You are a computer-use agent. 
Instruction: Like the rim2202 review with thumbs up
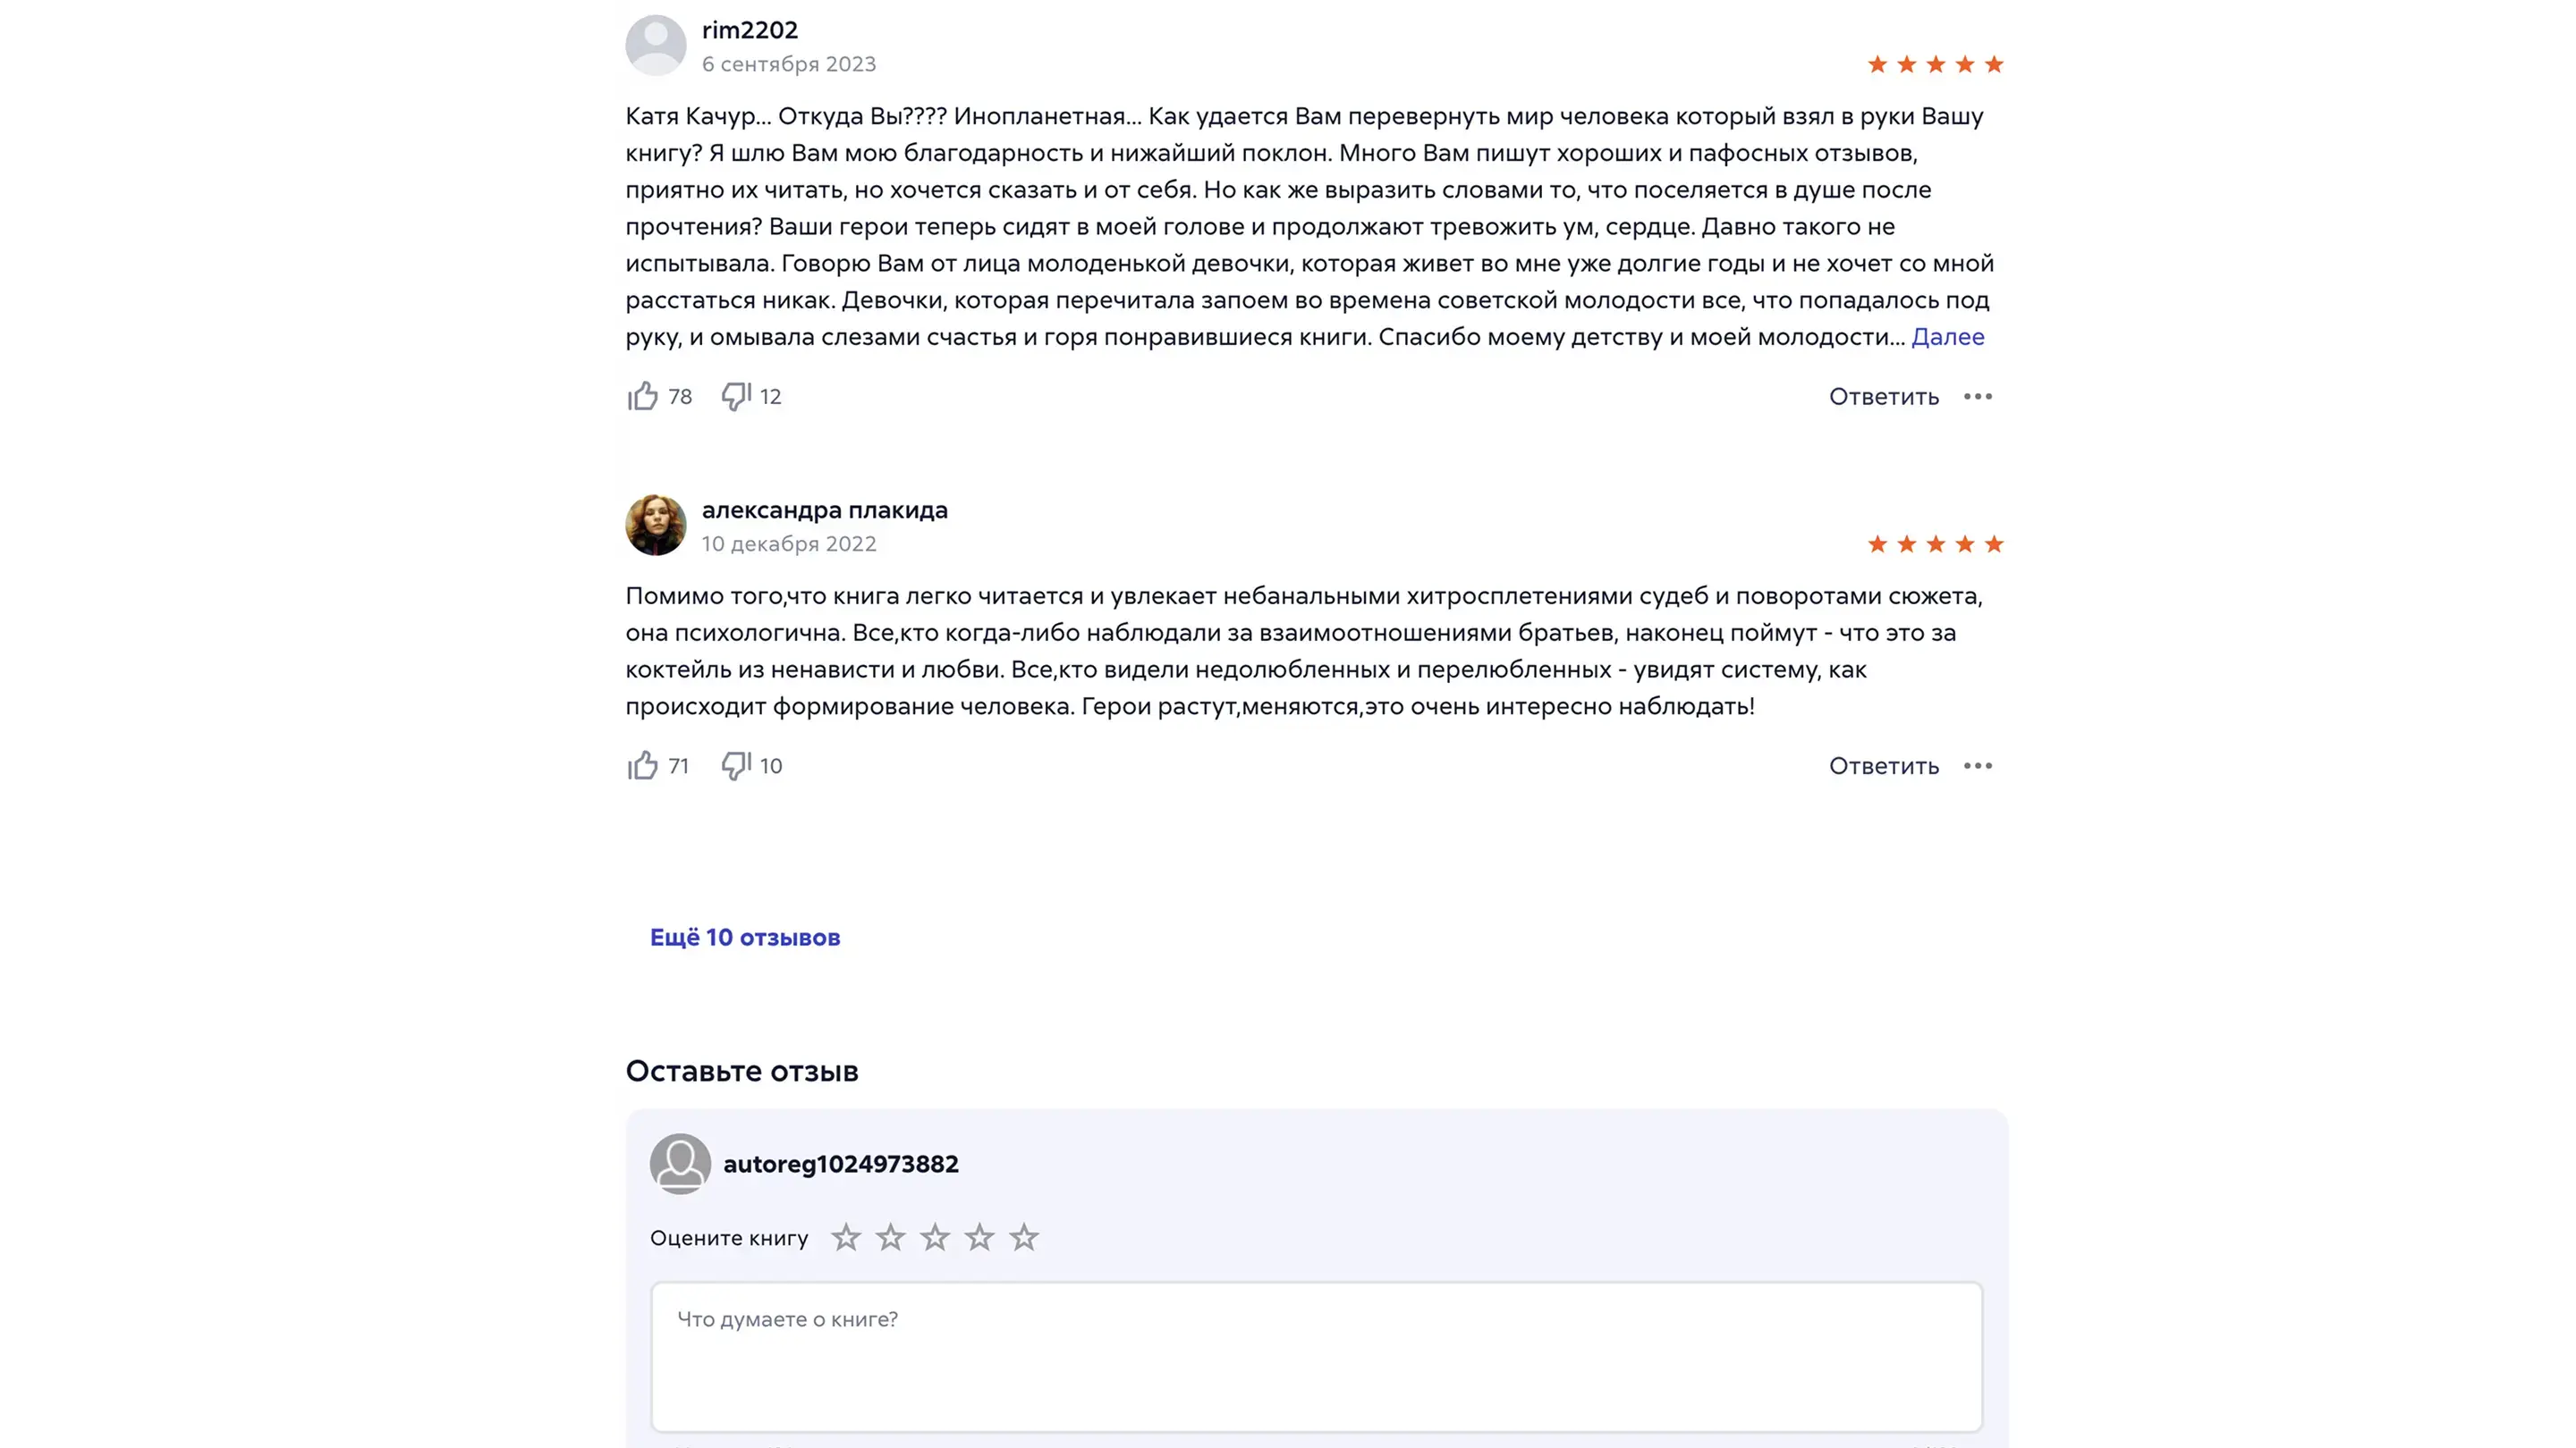click(x=643, y=397)
